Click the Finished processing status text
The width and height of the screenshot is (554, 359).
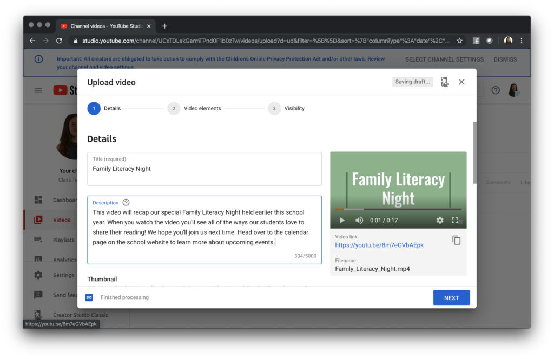[x=124, y=297]
